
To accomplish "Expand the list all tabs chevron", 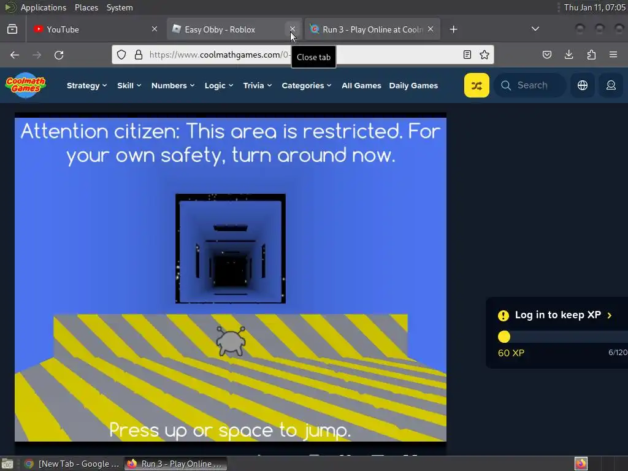I will tap(535, 29).
